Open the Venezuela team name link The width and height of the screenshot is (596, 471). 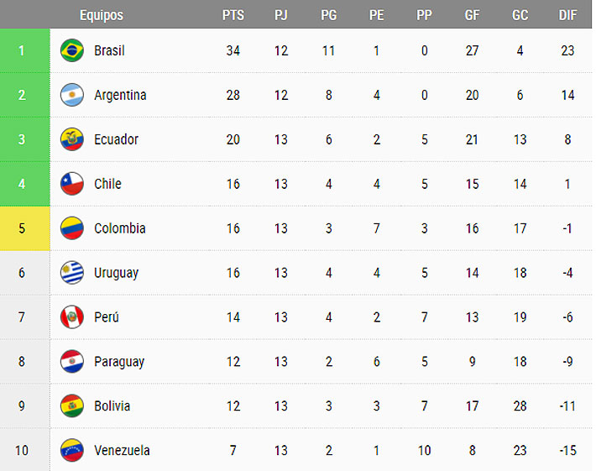(122, 451)
